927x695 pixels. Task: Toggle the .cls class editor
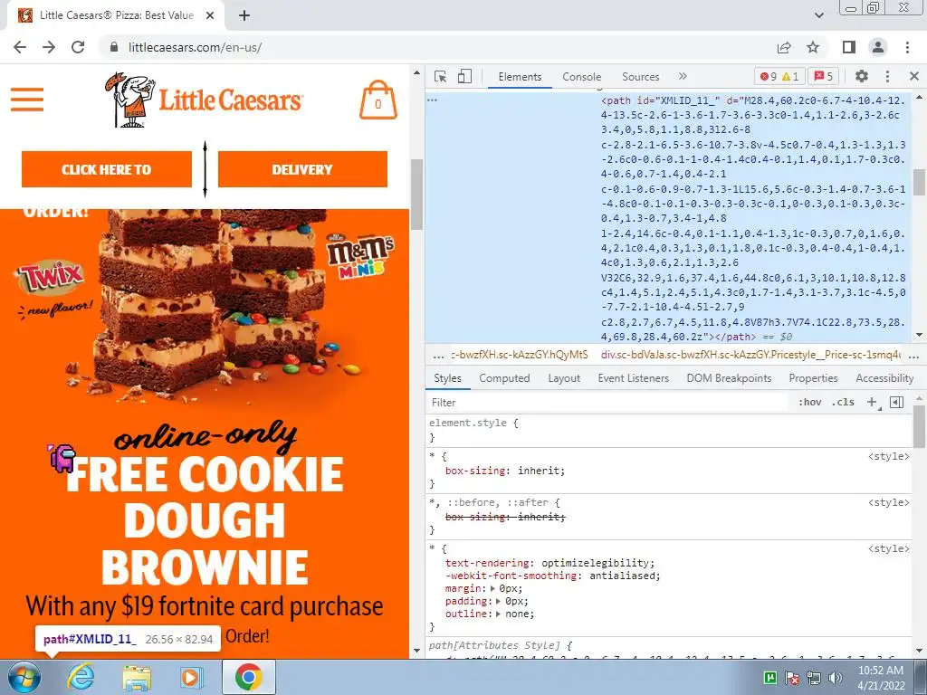coord(843,403)
